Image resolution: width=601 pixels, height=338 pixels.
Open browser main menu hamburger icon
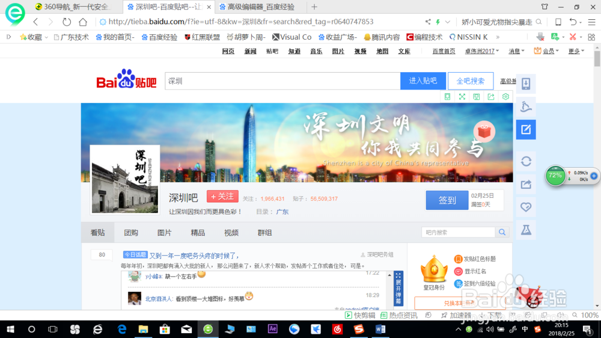(592, 22)
